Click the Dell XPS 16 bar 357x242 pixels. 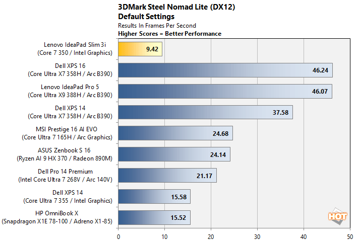(225, 70)
